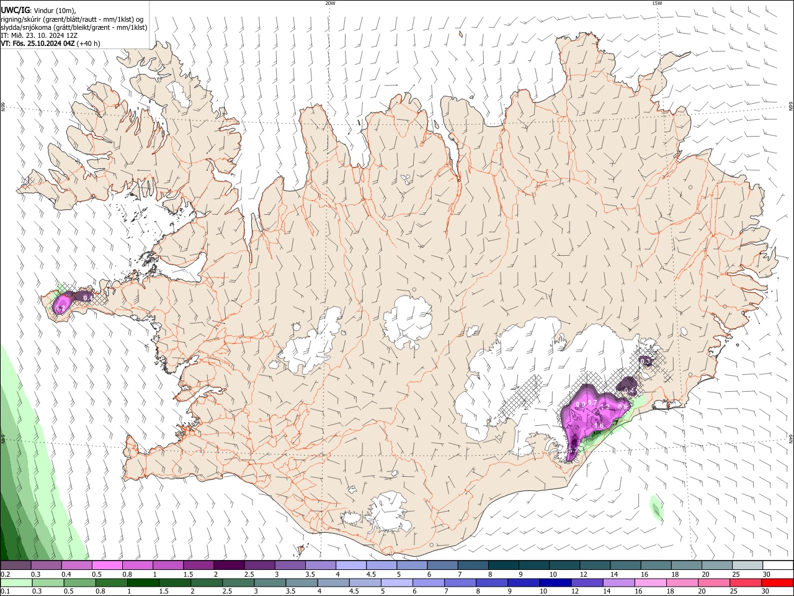Click the 'slydda/snjókoma' legend description line

point(74,27)
